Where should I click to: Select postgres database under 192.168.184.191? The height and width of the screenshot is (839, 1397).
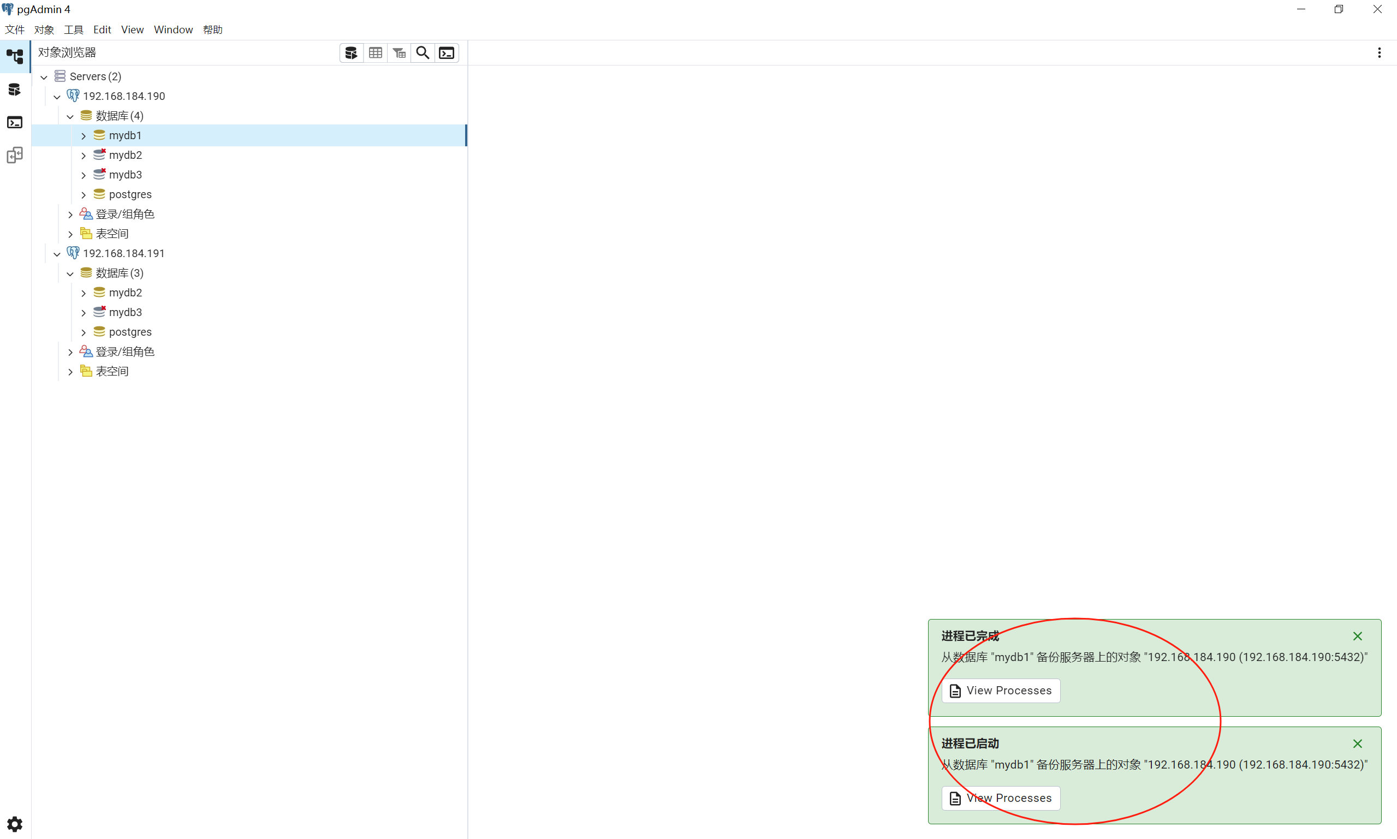(130, 332)
